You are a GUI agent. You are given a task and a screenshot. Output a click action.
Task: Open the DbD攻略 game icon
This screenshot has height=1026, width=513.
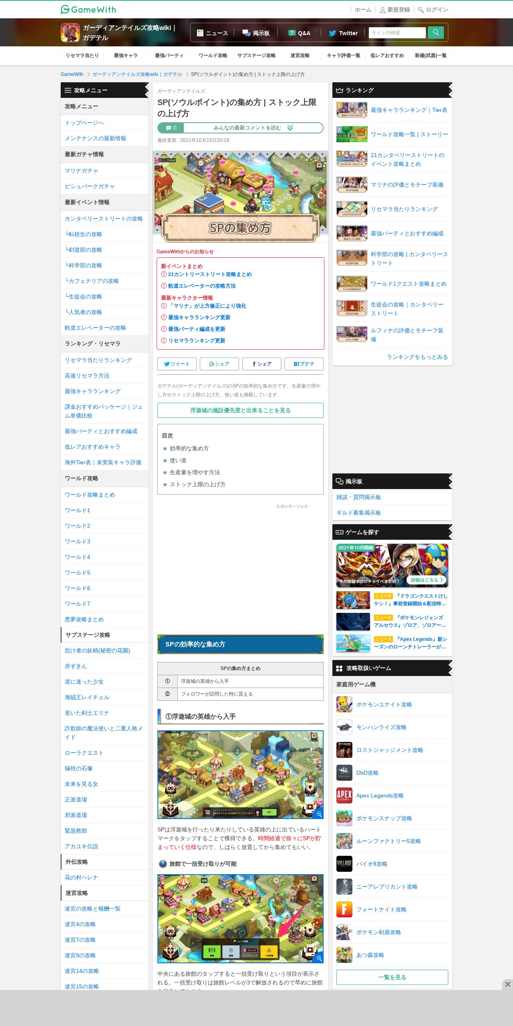(344, 773)
